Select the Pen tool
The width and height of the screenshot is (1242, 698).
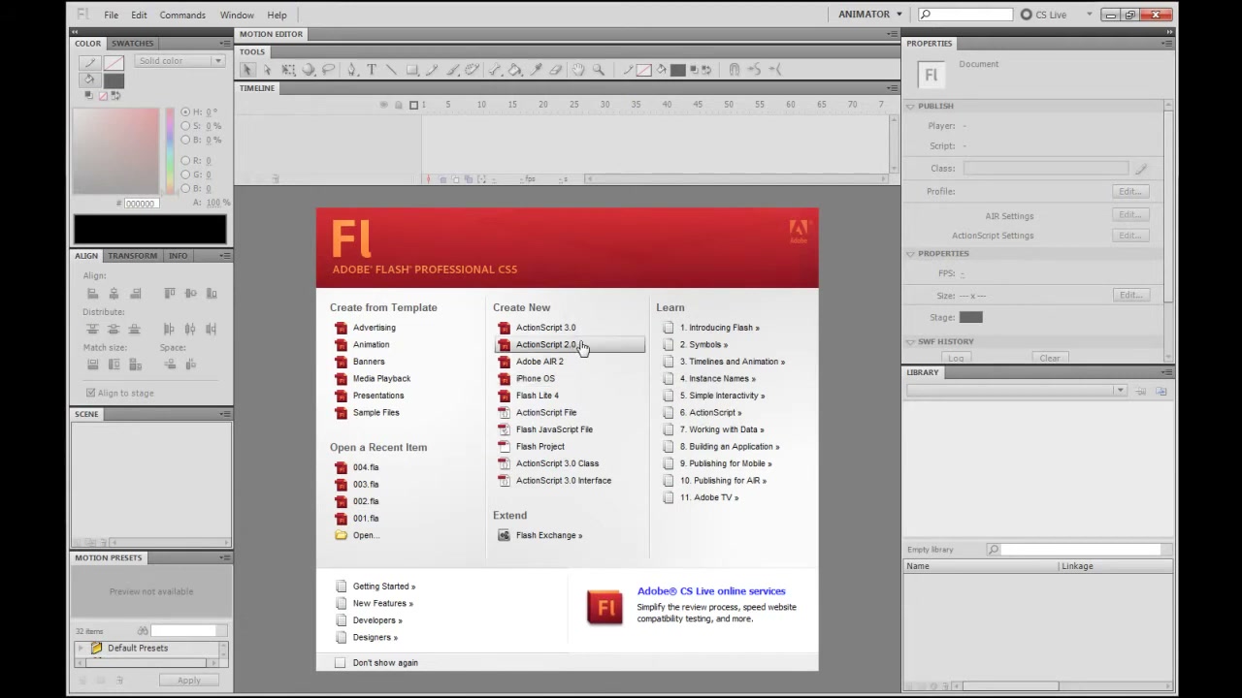[x=351, y=70]
